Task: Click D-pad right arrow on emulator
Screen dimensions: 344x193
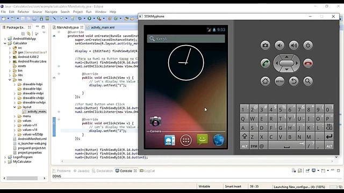Action: click(x=297, y=63)
